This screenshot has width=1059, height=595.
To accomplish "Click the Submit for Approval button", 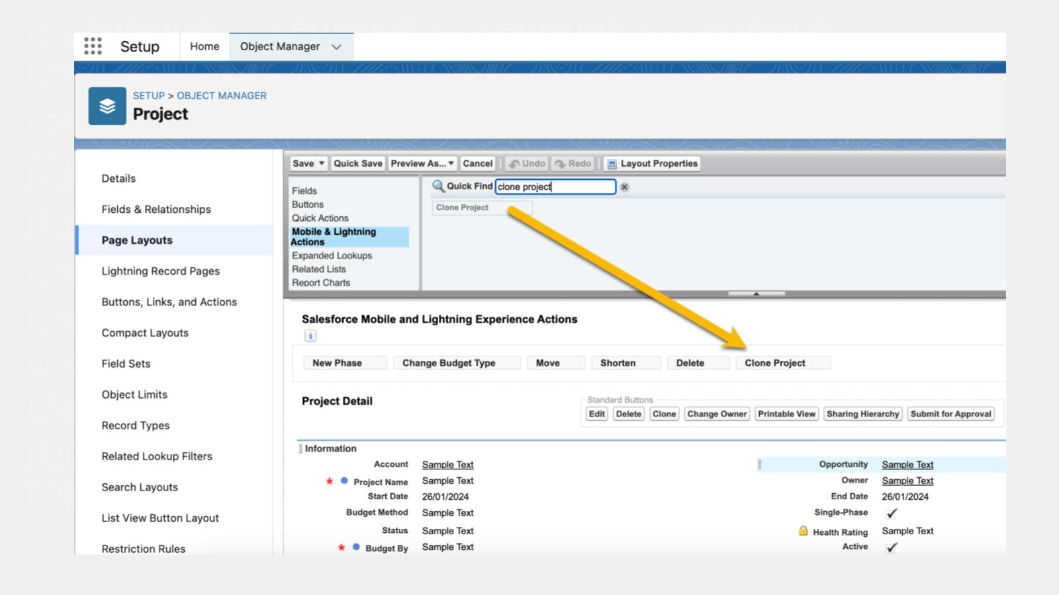I will 951,414.
